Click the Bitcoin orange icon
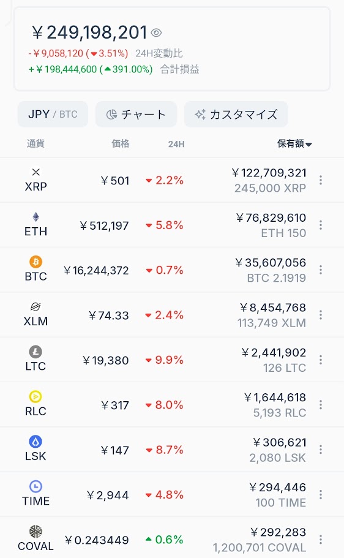344x558 pixels. 36,262
